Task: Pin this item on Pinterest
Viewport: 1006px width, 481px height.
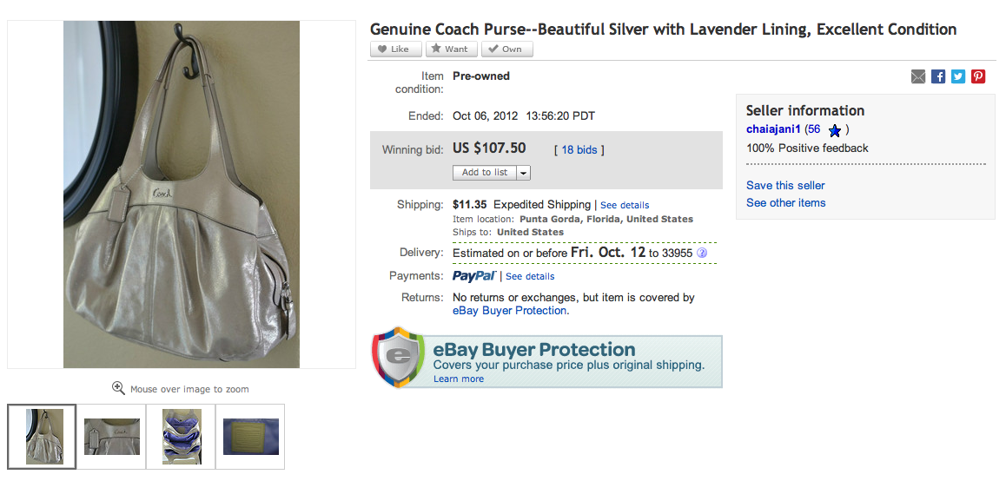Action: [978, 76]
